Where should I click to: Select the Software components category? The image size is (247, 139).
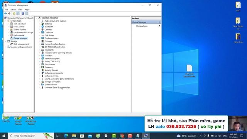coord(54,73)
